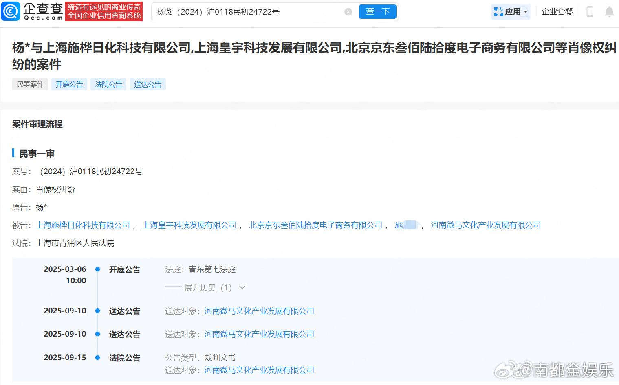Viewport: 619px width, 385px height.
Task: Open defendant 上海皇宇科技发展有限公司 link
Action: pyautogui.click(x=189, y=225)
